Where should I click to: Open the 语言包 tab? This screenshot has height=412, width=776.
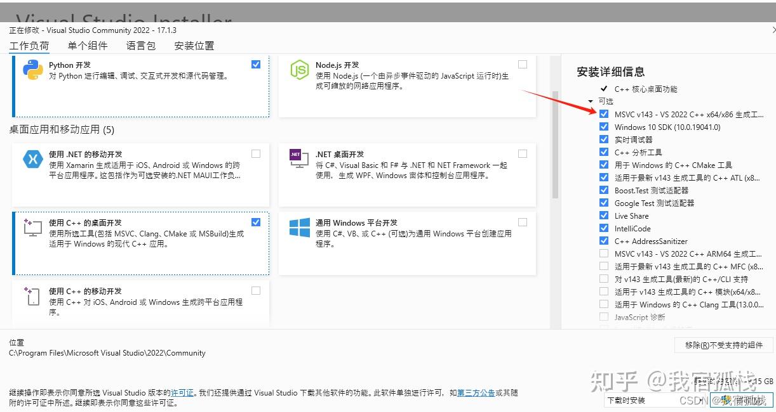[140, 46]
